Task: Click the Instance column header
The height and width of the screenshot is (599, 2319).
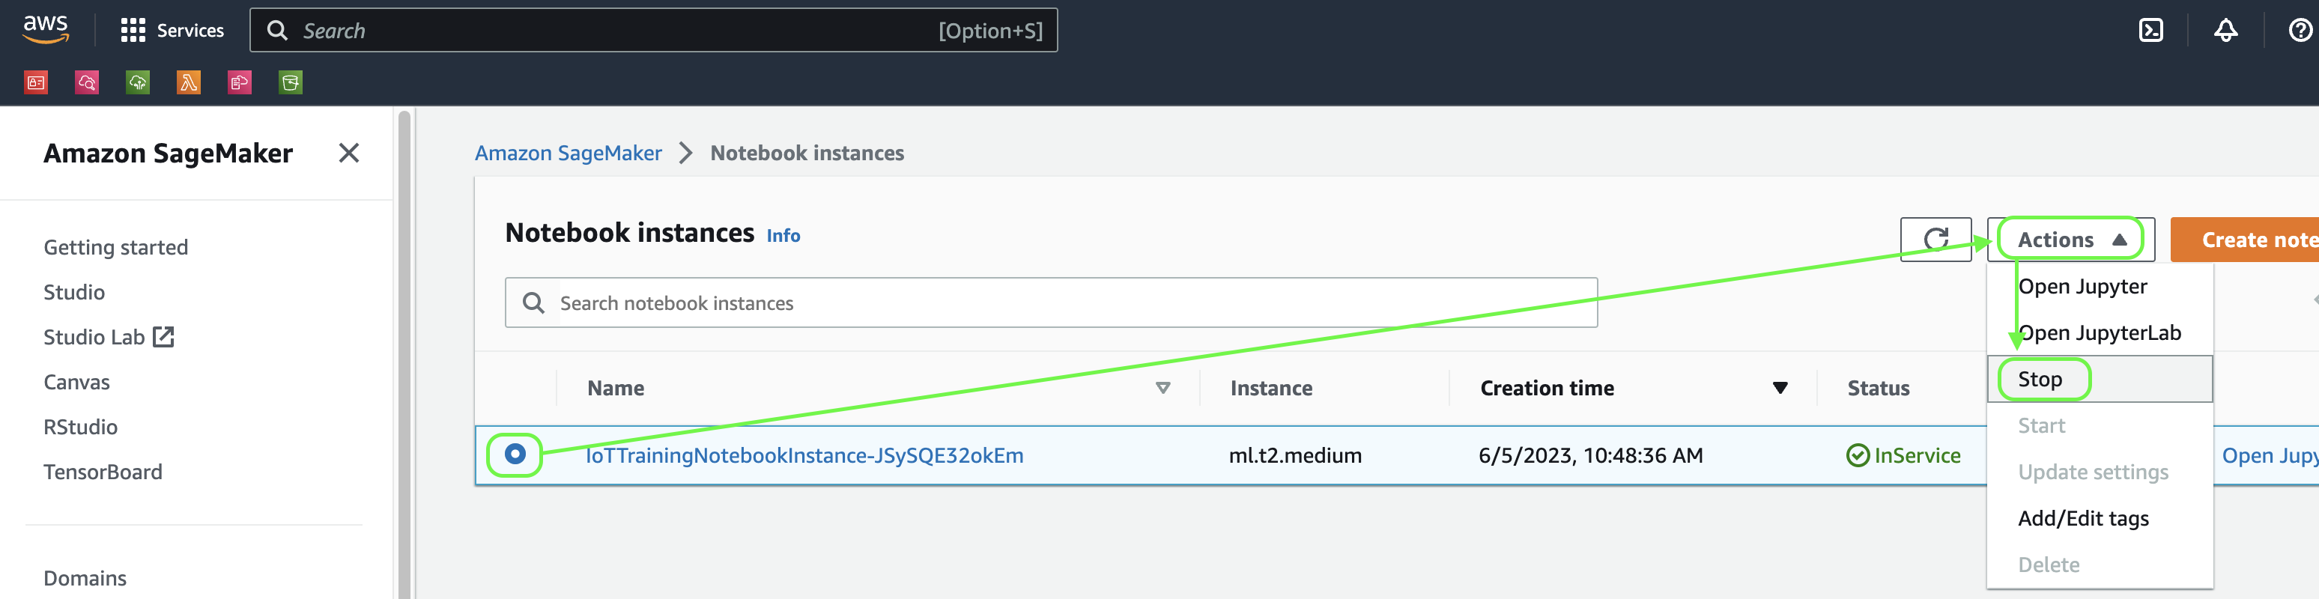Action: pos(1271,389)
